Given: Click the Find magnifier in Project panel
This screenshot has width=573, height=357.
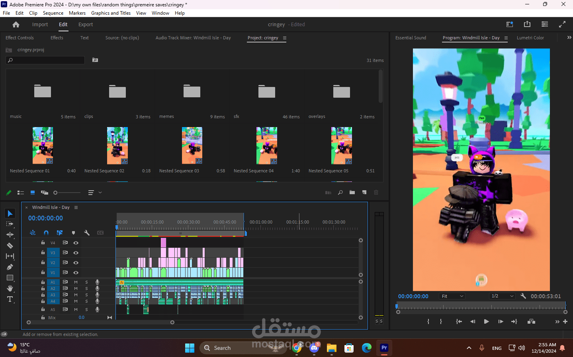Looking at the screenshot, I should (340, 193).
